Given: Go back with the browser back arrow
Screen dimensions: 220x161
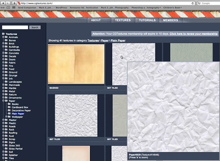Looking at the screenshot, I should (3, 3).
